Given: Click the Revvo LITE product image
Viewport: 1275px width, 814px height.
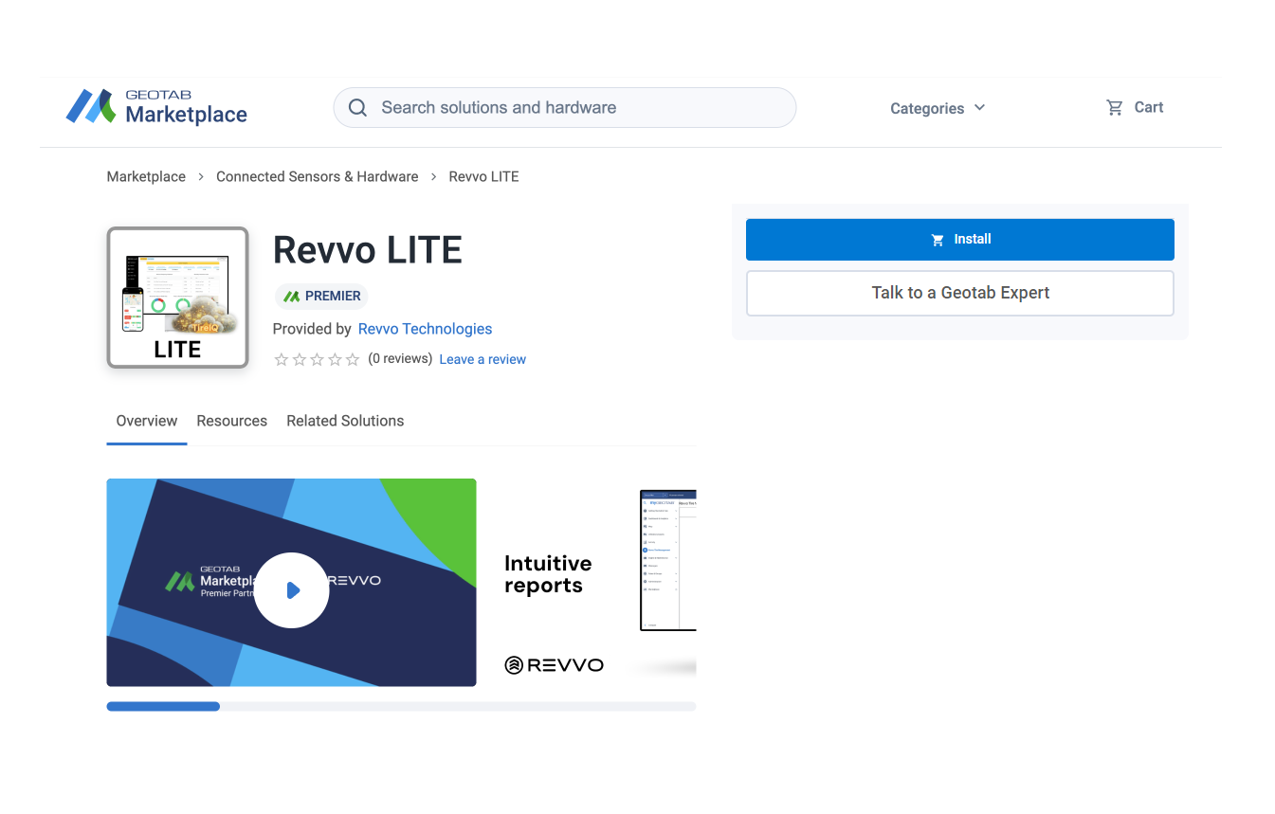Looking at the screenshot, I should click(177, 298).
